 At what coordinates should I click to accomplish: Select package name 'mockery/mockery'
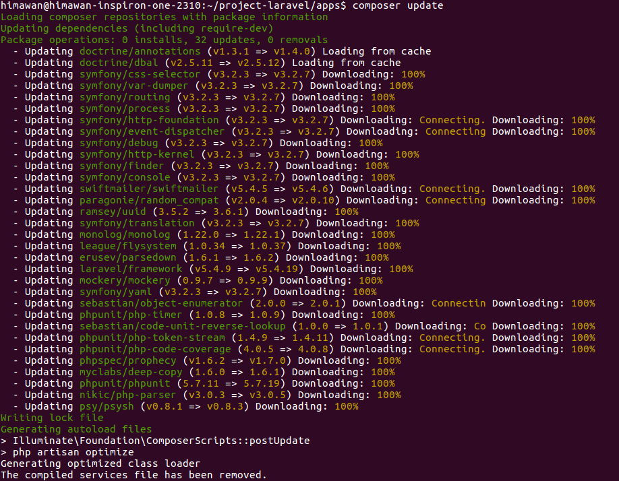pyautogui.click(x=125, y=280)
